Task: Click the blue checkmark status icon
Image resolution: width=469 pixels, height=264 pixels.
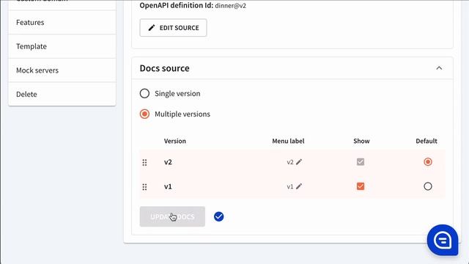Action: [218, 216]
